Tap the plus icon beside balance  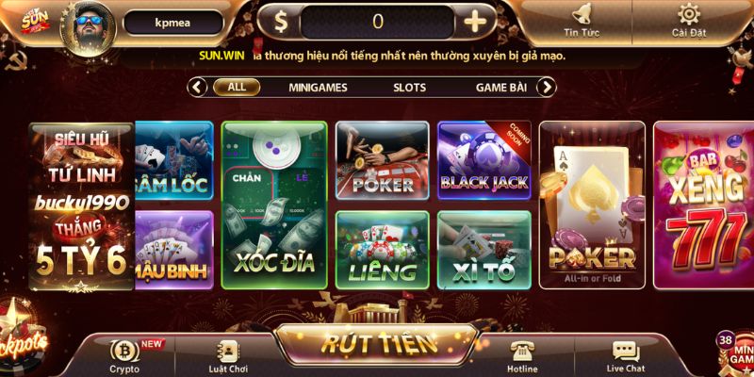click(x=475, y=22)
